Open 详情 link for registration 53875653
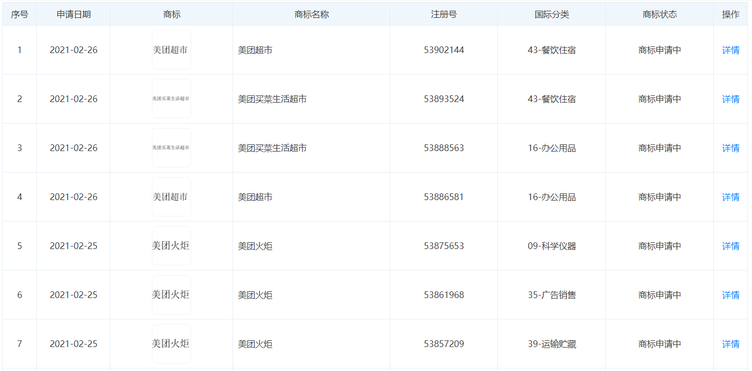The image size is (752, 371). pyautogui.click(x=731, y=246)
